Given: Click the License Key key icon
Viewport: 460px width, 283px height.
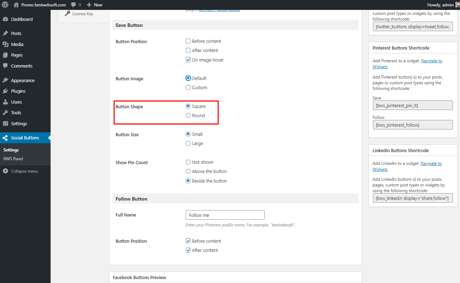Looking at the screenshot, I should click(x=67, y=13).
